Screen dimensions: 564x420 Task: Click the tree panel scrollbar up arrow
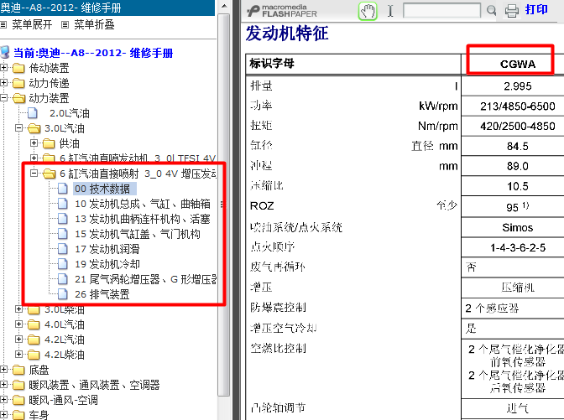224,6
